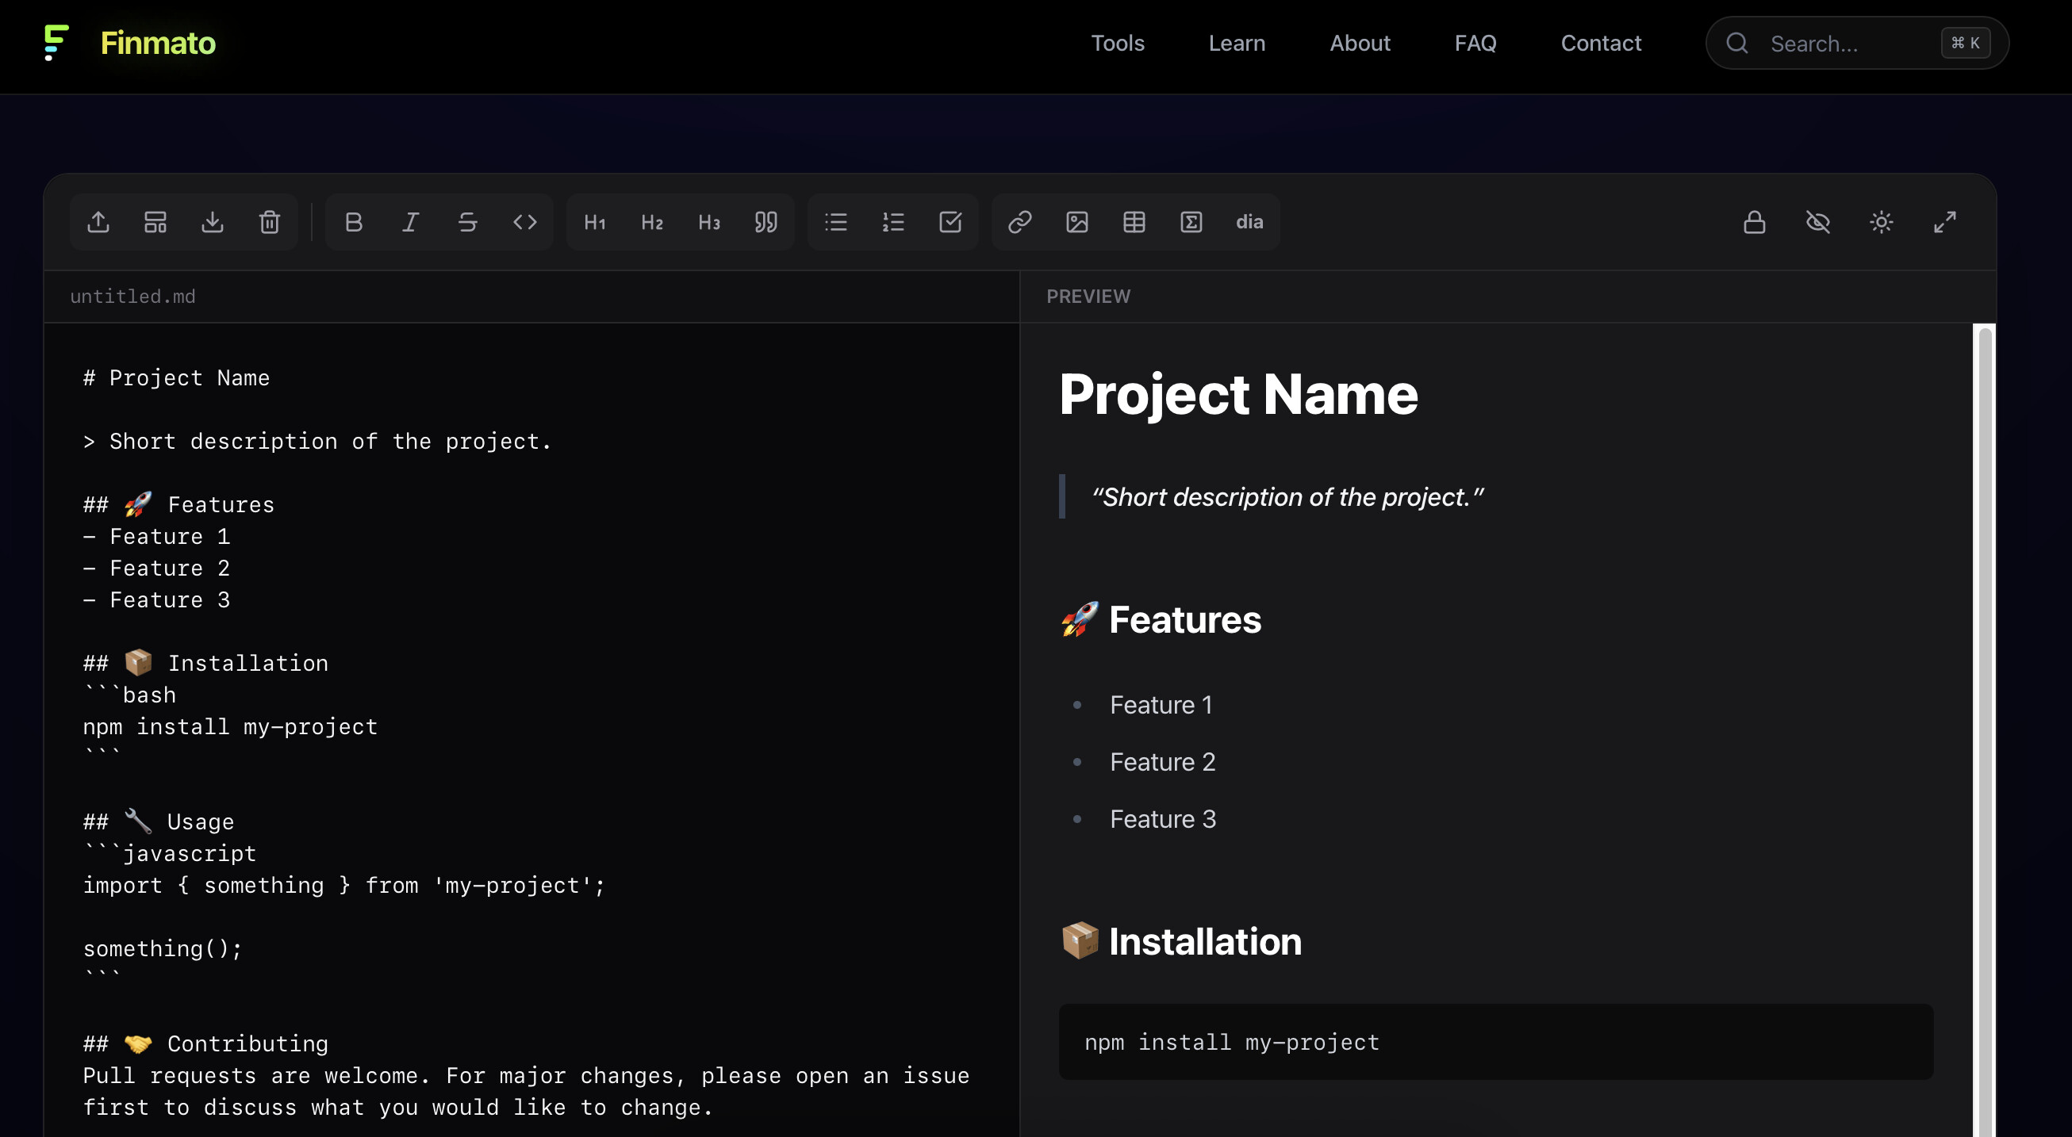Insert a task checkbox list

pos(950,222)
